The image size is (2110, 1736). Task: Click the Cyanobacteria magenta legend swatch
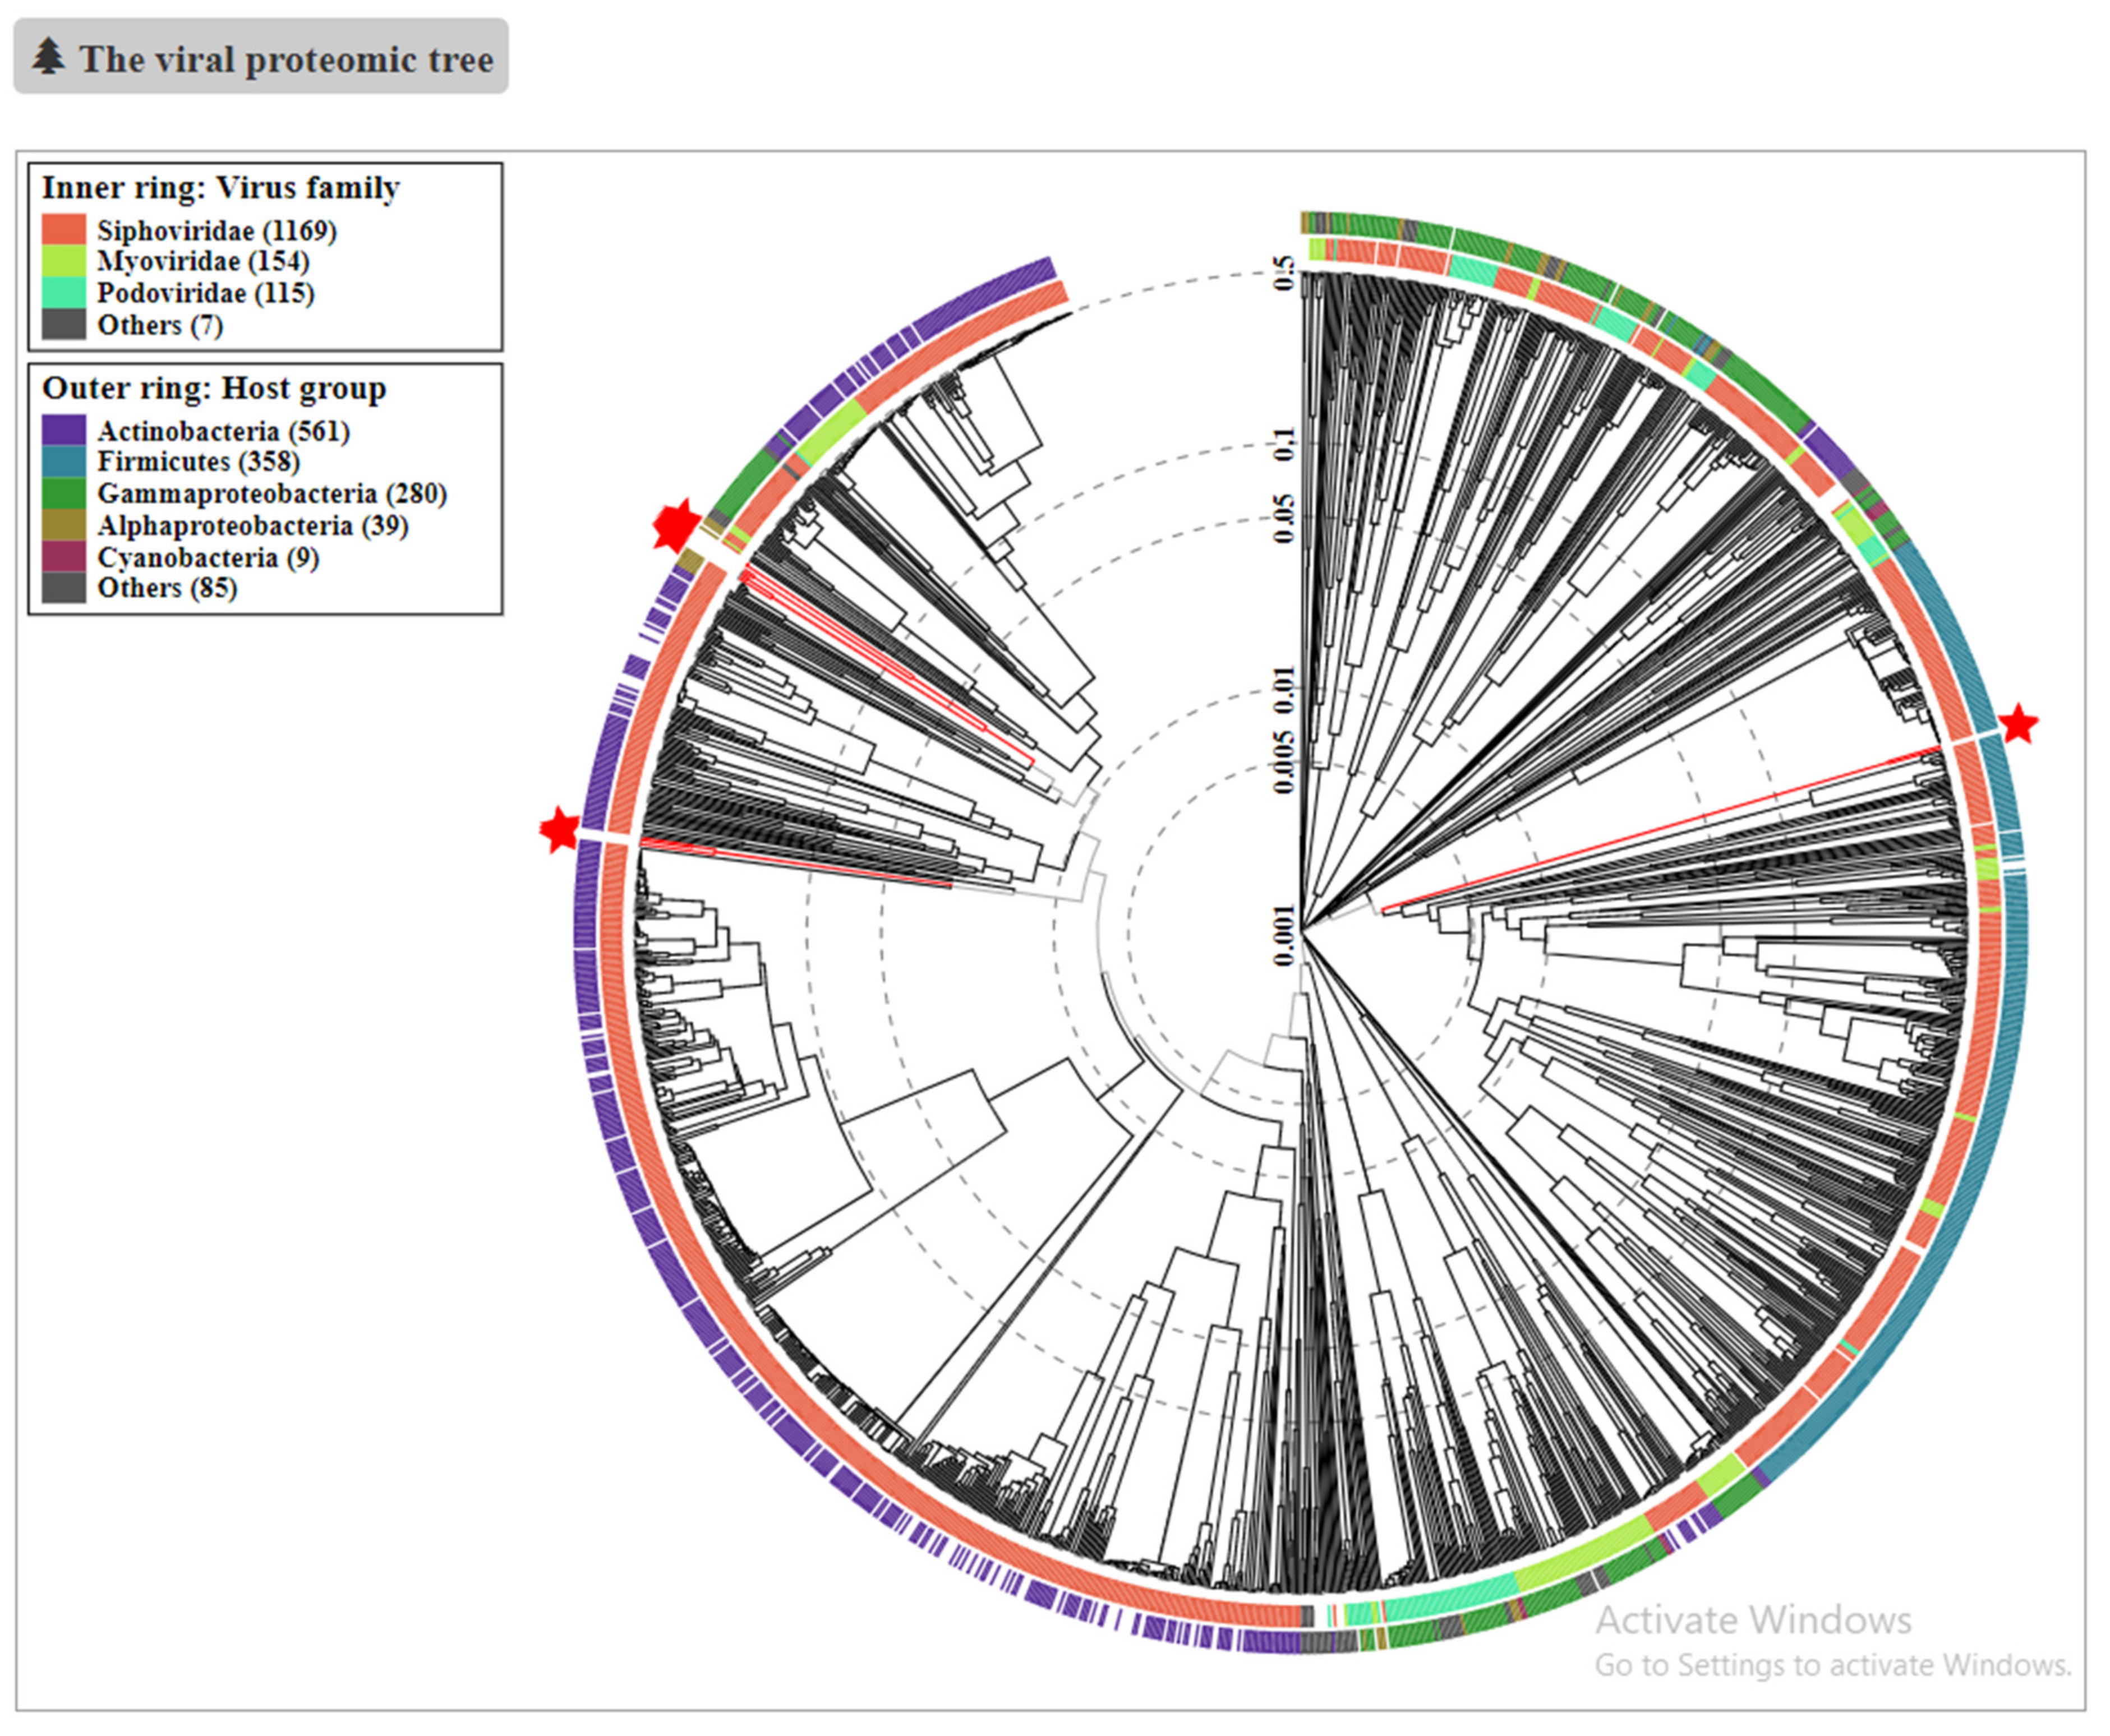(x=63, y=557)
